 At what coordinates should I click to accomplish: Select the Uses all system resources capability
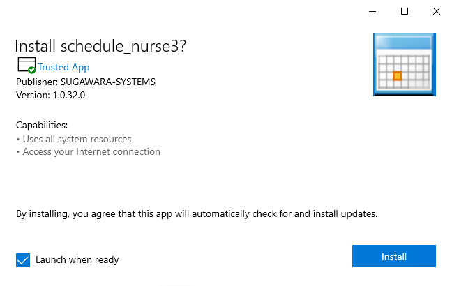click(77, 140)
